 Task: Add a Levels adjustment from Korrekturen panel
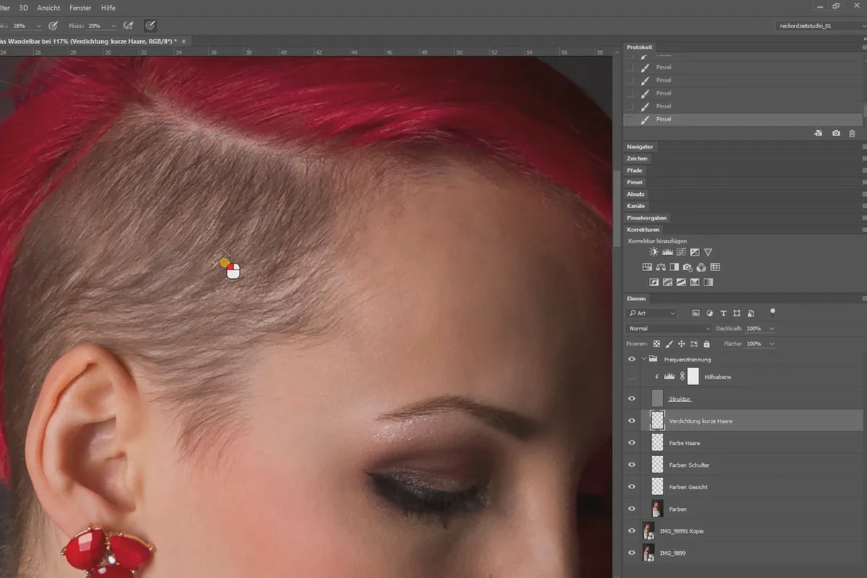(x=668, y=252)
